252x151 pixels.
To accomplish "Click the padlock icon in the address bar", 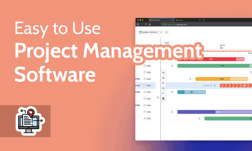I will (165, 24).
